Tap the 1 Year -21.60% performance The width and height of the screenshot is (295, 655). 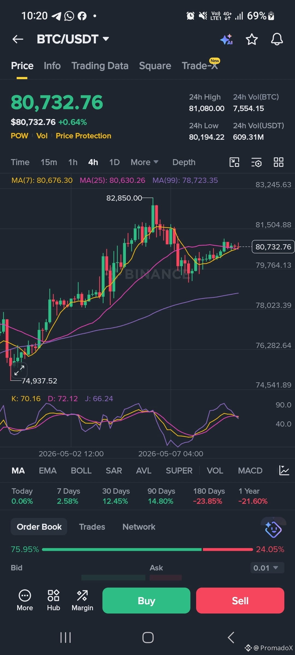(x=253, y=496)
